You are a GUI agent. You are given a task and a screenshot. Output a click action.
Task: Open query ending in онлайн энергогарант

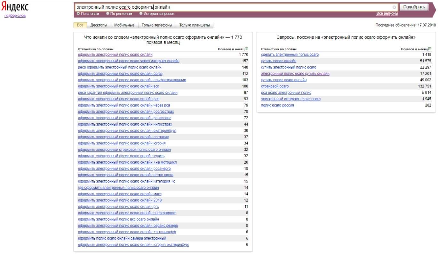(x=127, y=213)
